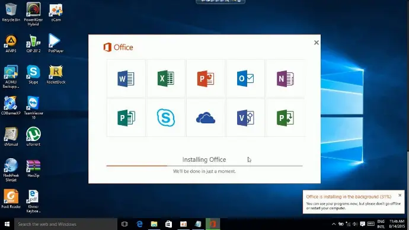Click the PowerPoint icon
Image resolution: width=409 pixels, height=230 pixels.
[206, 78]
